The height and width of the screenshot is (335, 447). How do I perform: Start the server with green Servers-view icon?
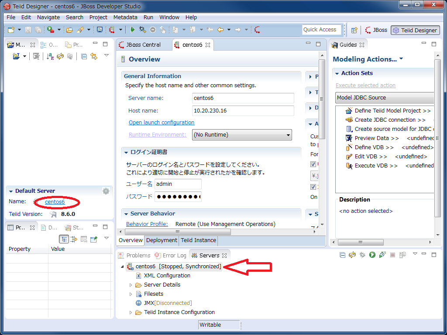pos(372,255)
